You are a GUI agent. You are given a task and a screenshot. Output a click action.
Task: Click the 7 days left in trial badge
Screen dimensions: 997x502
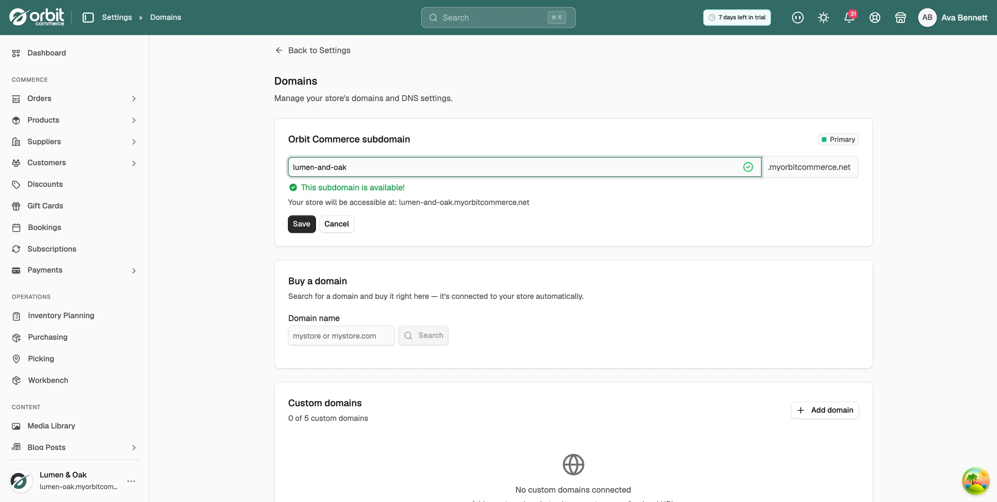[x=737, y=18]
